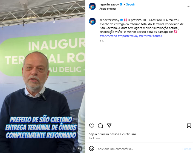Screen dimensions: 193x153
Task: Open the three-dot more options menu
Action: point(188,6)
